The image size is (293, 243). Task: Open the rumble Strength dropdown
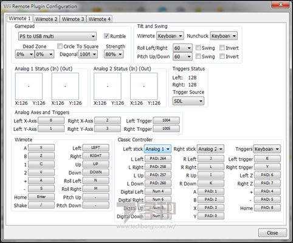(x=114, y=55)
